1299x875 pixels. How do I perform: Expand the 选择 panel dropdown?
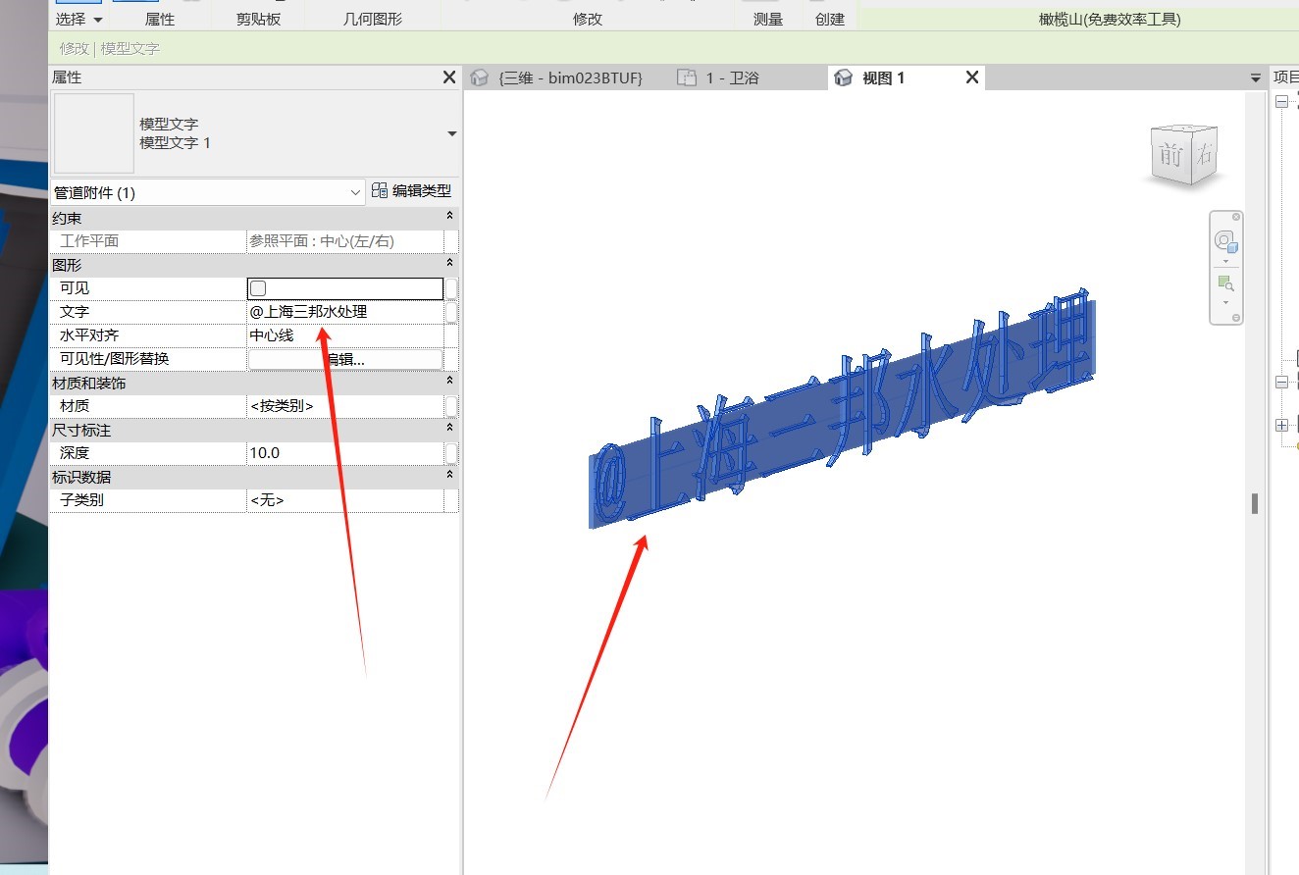[97, 20]
